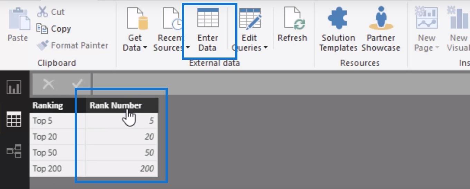Image resolution: width=470 pixels, height=189 pixels.
Task: Expand the New Page dropdown arrow
Action: (x=437, y=48)
